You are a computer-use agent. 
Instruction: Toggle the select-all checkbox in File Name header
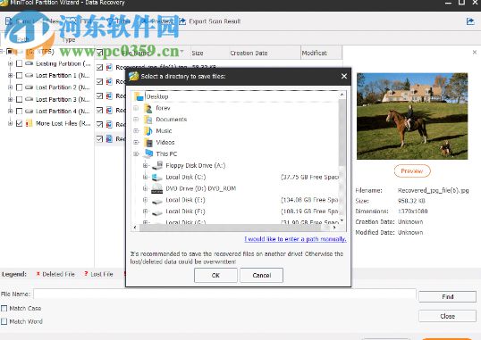coord(99,53)
